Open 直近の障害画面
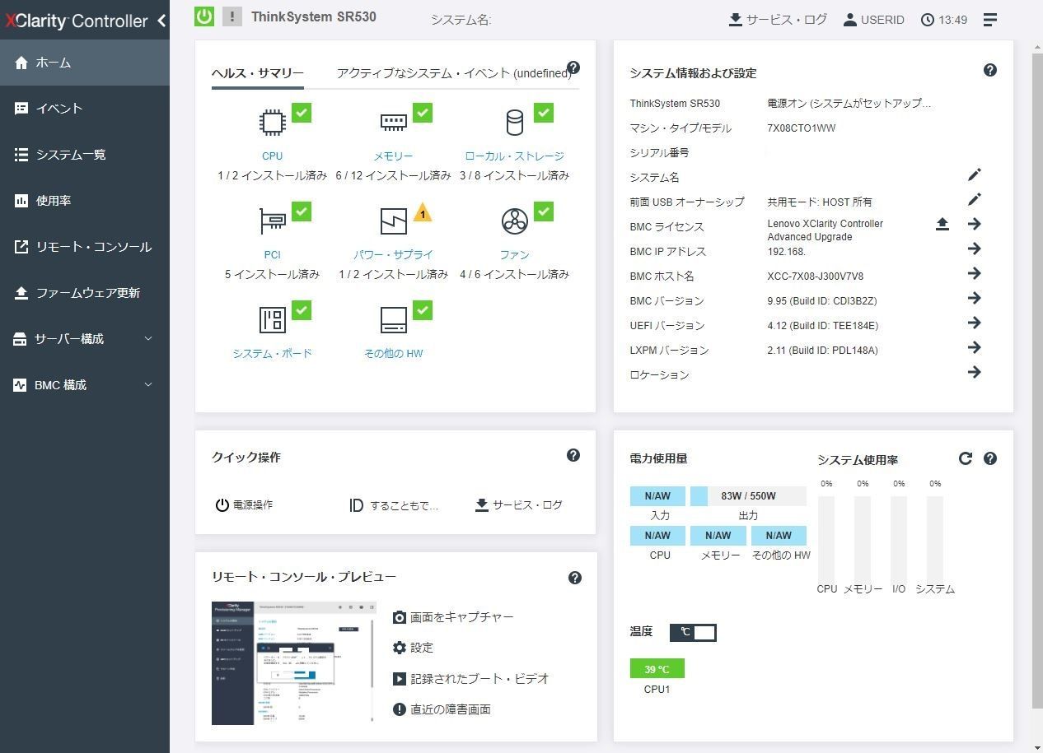The image size is (1043, 753). click(442, 709)
